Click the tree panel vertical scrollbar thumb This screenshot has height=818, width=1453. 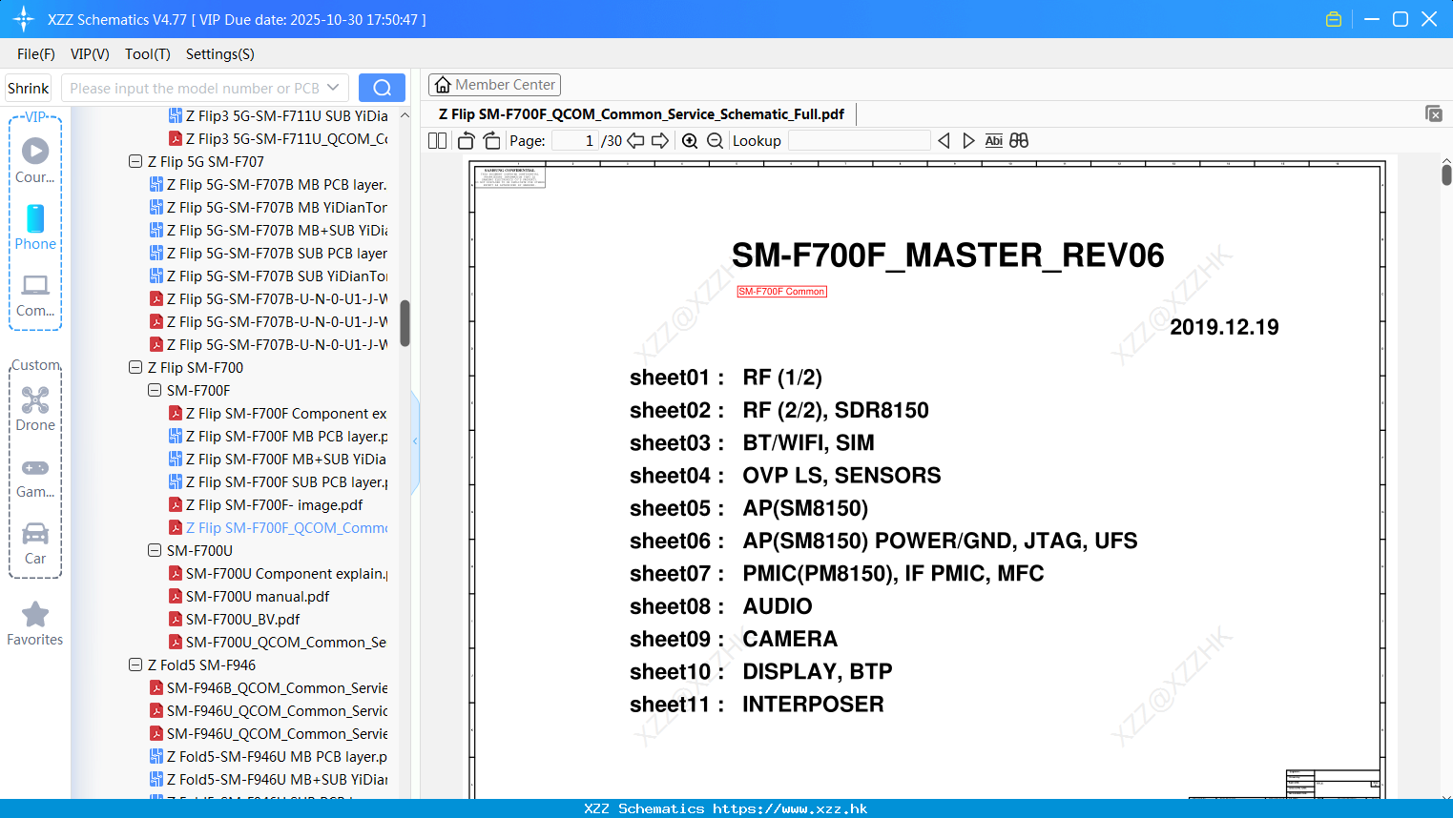[x=405, y=323]
